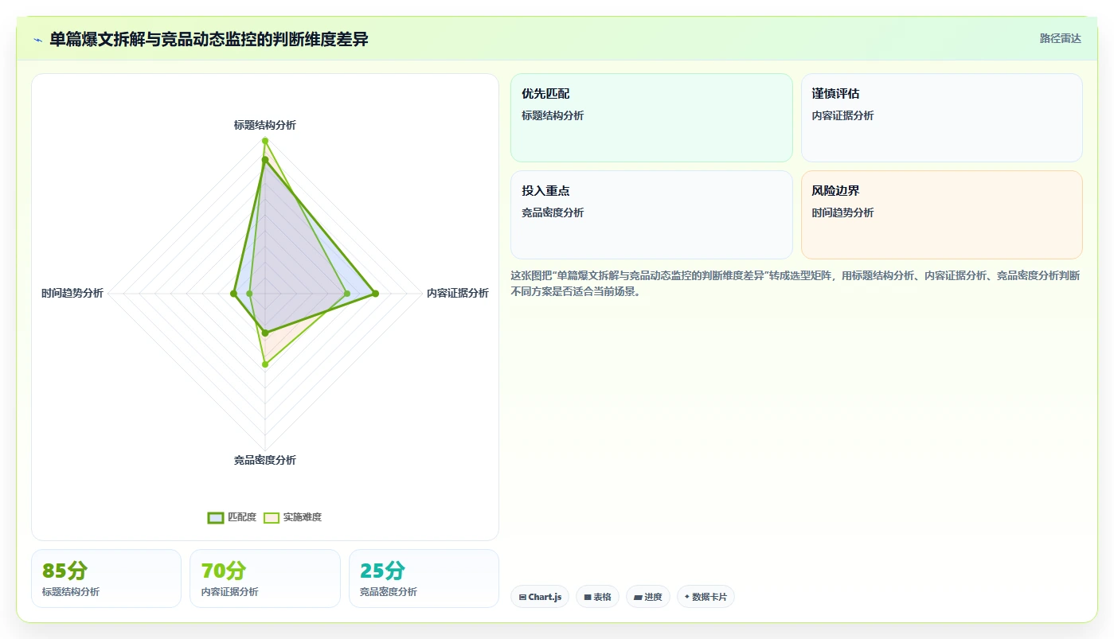
Task: Toggle the 实施难度 legend series
Action: point(292,517)
